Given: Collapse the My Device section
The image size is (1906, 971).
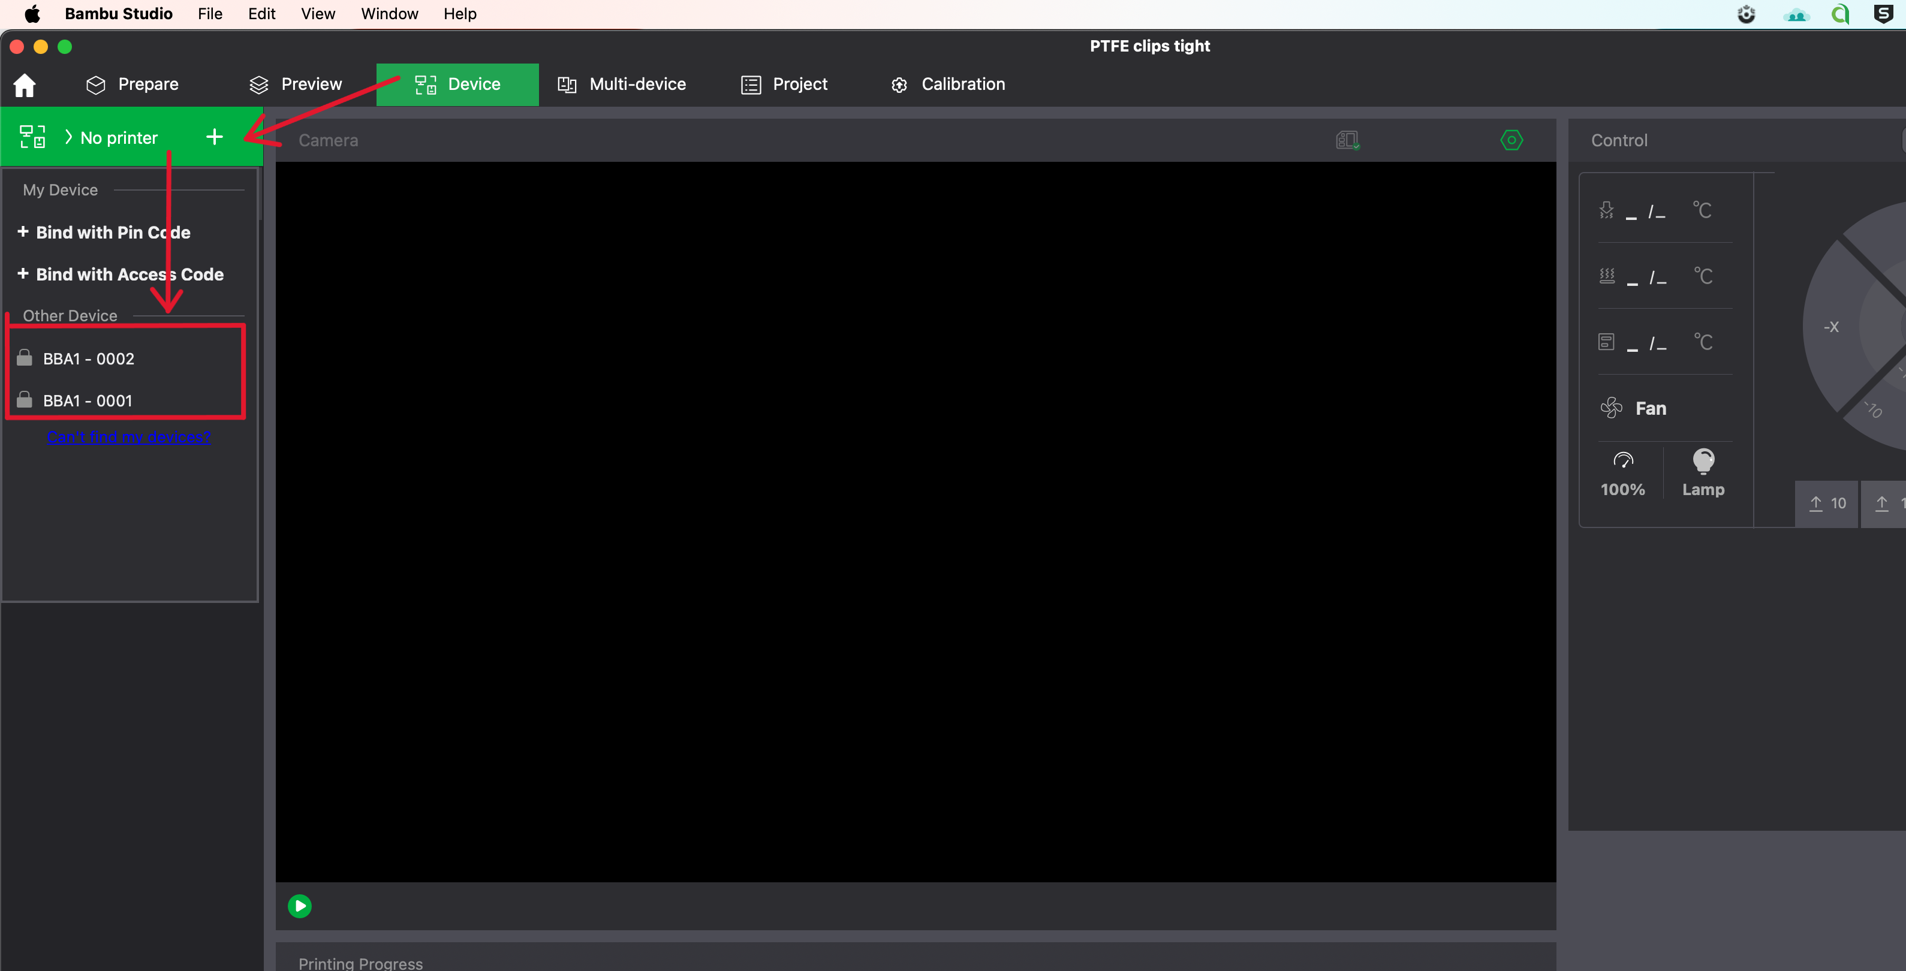Looking at the screenshot, I should click(x=59, y=189).
